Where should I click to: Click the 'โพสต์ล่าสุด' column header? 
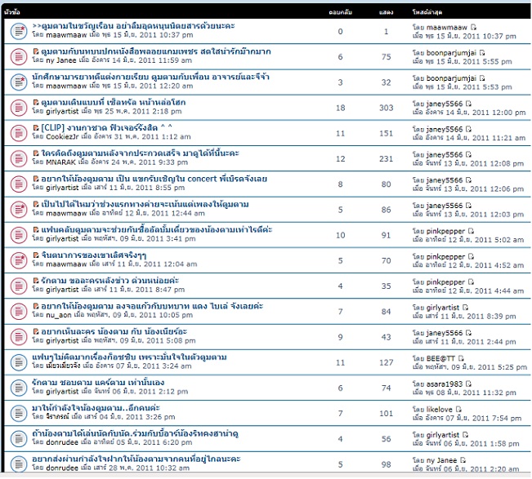427,12
